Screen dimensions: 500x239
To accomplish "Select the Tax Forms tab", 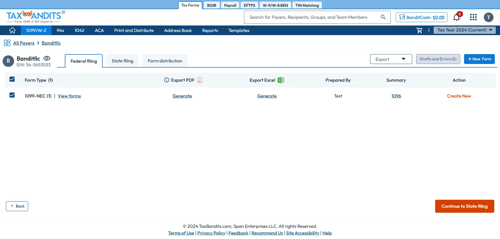I will pos(190,5).
